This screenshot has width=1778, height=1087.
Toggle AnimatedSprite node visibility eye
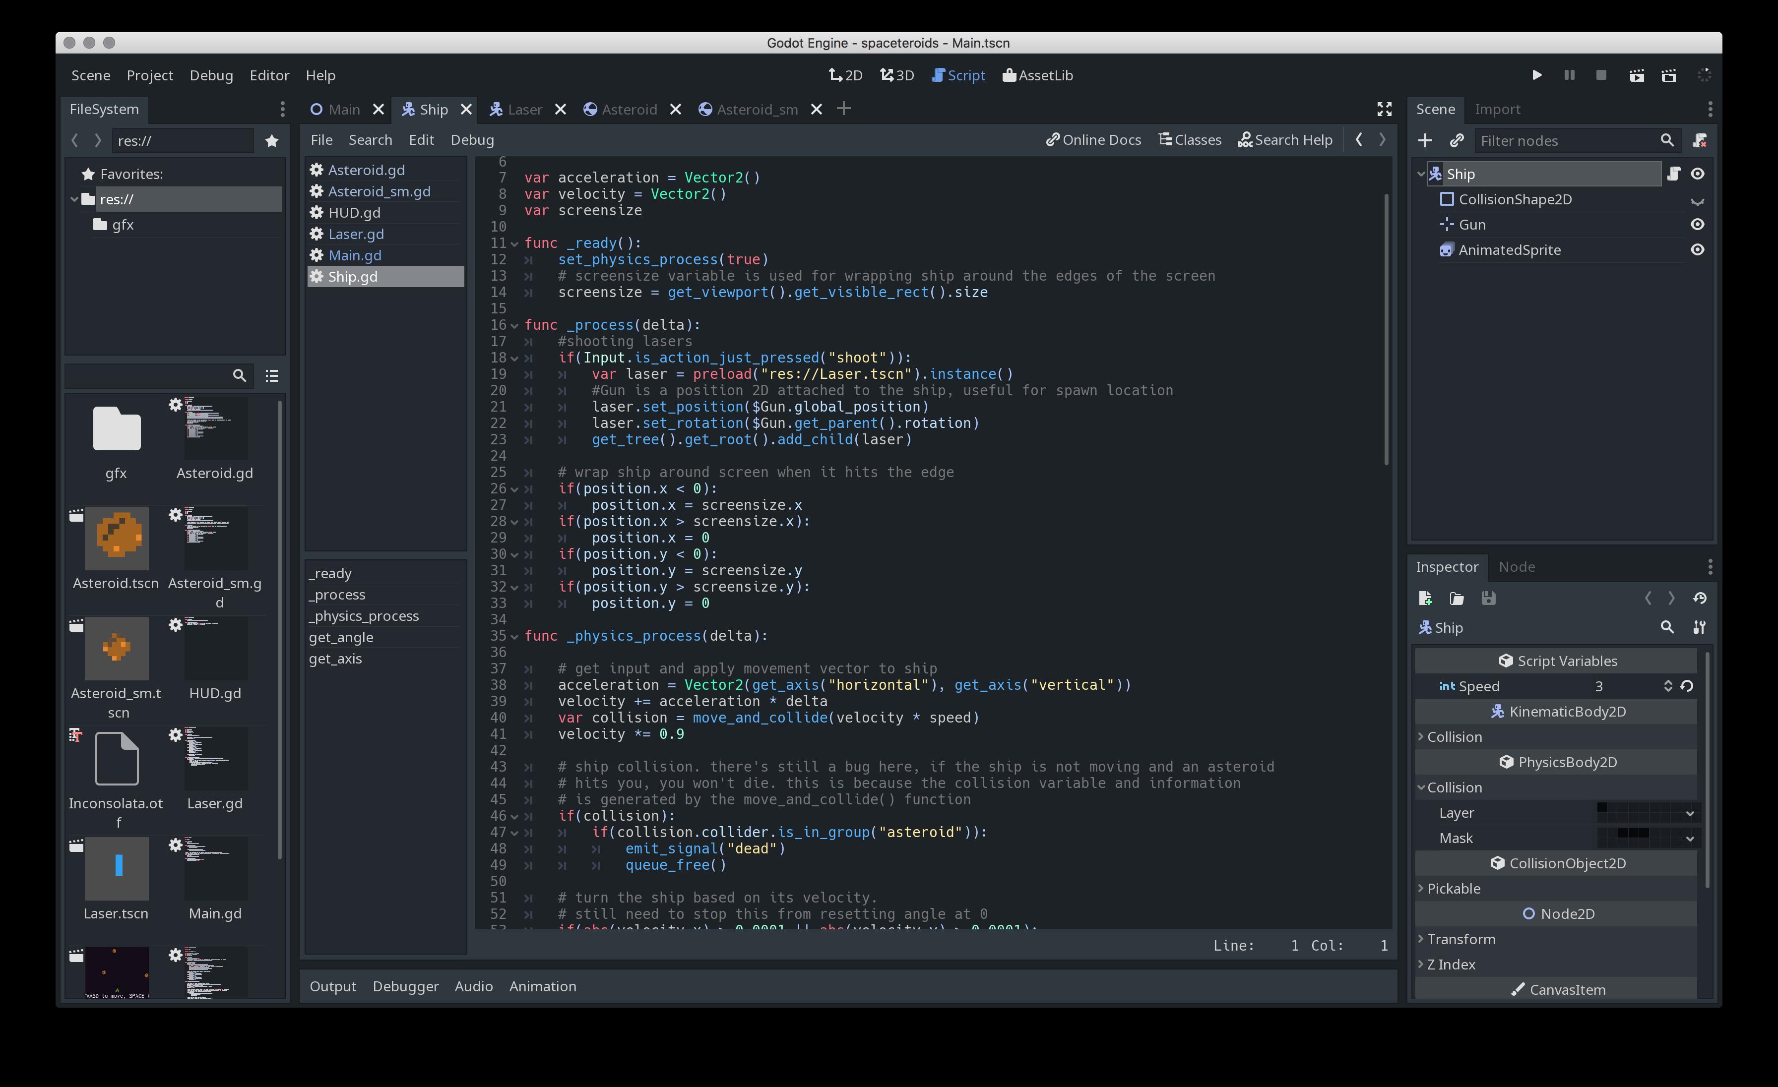click(1698, 249)
